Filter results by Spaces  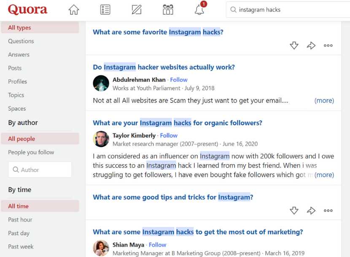17,108
